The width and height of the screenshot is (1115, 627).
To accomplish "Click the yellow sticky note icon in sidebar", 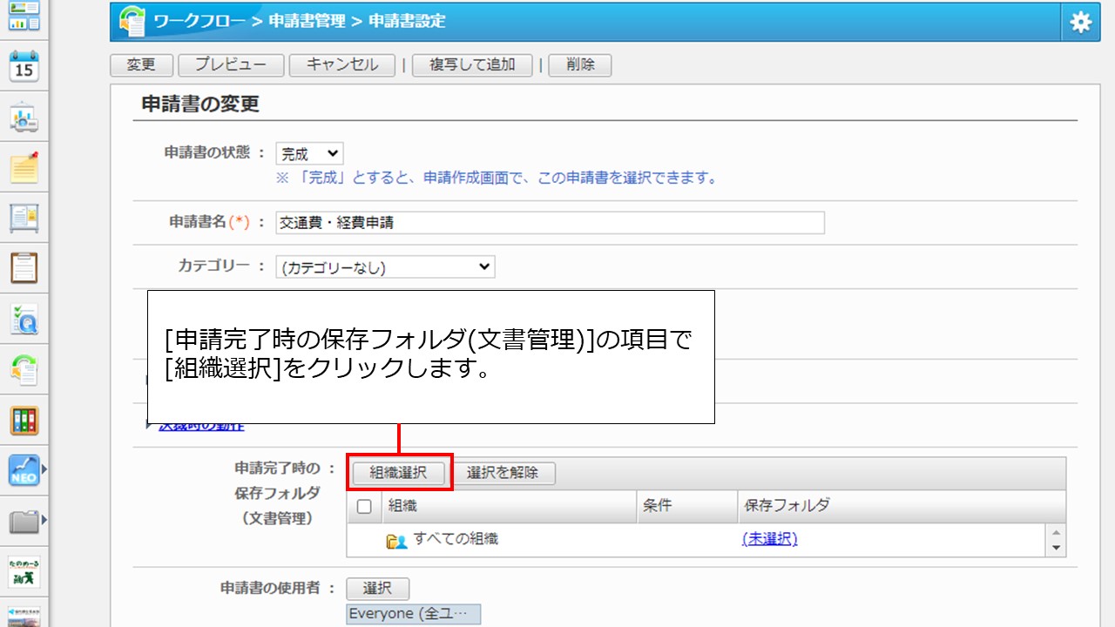I will [x=24, y=167].
